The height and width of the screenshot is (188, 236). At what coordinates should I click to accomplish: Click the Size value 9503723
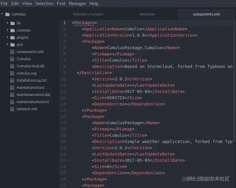click(x=116, y=98)
